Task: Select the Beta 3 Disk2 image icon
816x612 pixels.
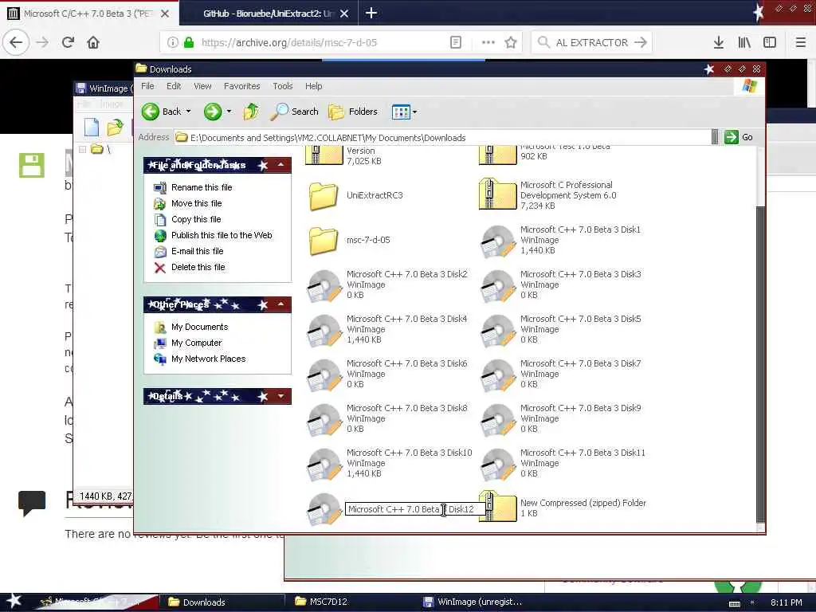Action: pyautogui.click(x=324, y=286)
